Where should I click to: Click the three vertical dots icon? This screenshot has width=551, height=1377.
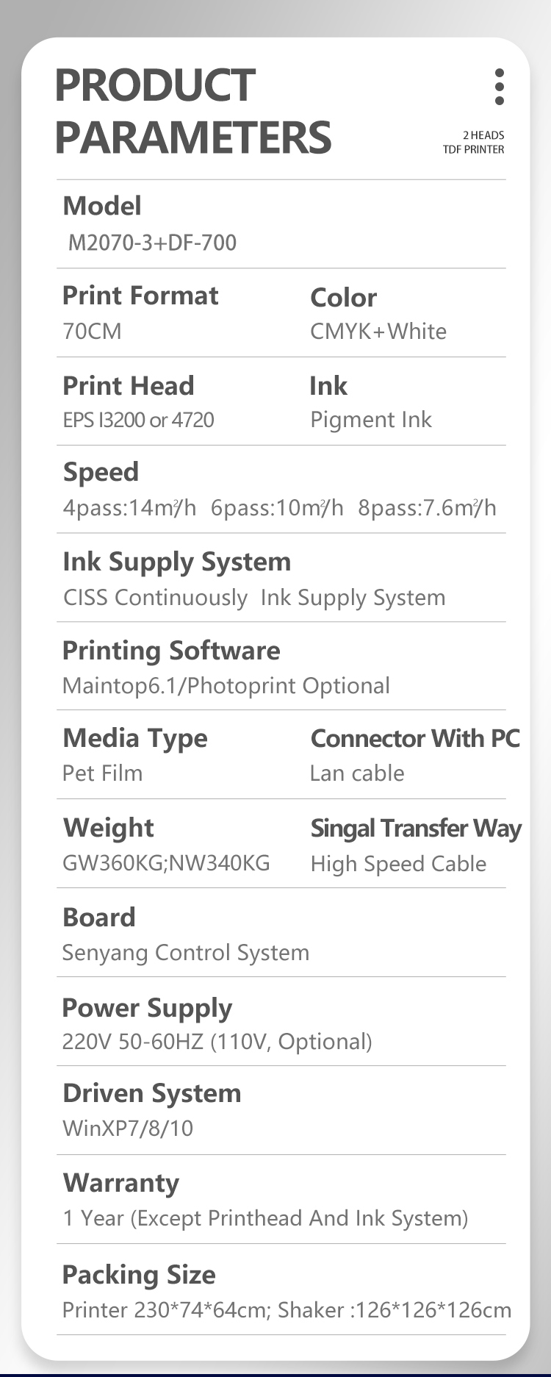click(x=500, y=87)
